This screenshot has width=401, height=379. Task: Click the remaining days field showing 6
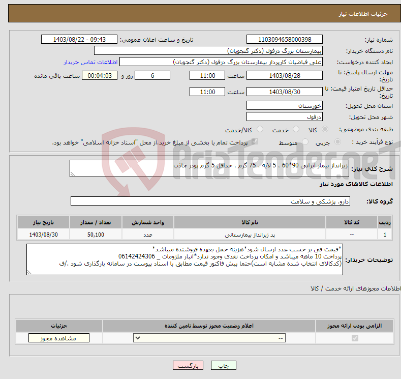pyautogui.click(x=152, y=75)
